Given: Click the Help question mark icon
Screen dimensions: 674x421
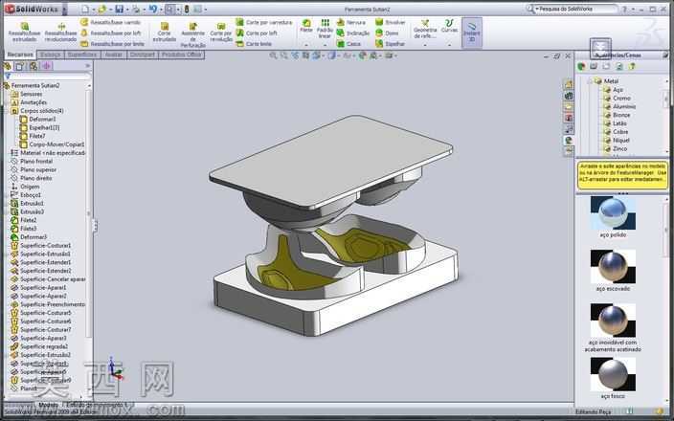Looking at the screenshot, I should click(624, 9).
